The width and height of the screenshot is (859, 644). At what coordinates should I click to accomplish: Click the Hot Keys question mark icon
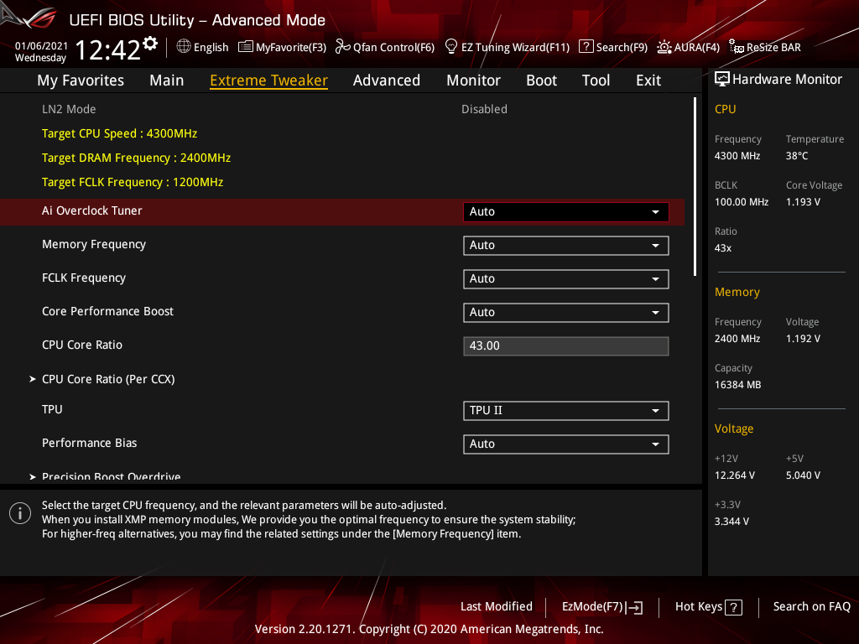[733, 607]
